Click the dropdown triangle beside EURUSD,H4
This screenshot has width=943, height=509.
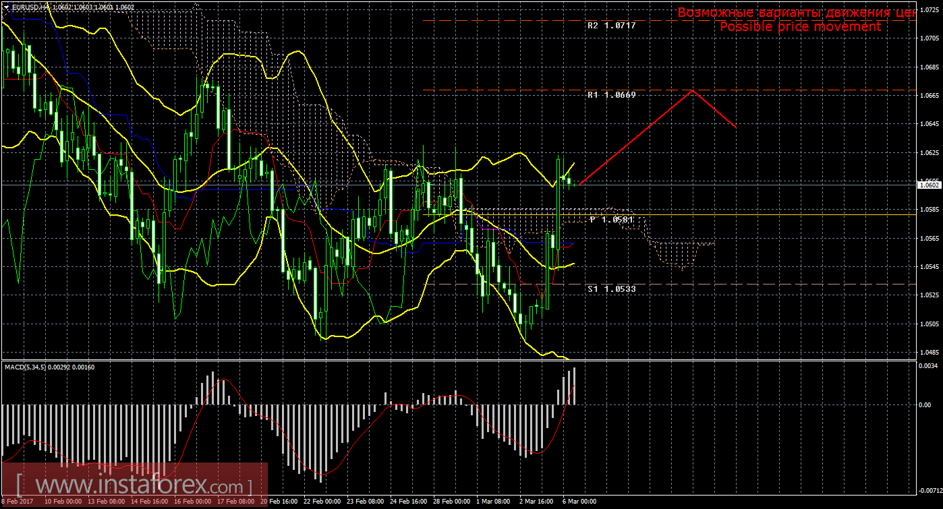coord(6,7)
